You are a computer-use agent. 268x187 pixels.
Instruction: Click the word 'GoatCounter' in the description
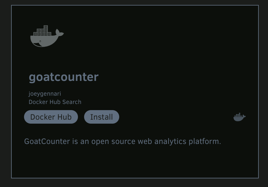point(47,141)
